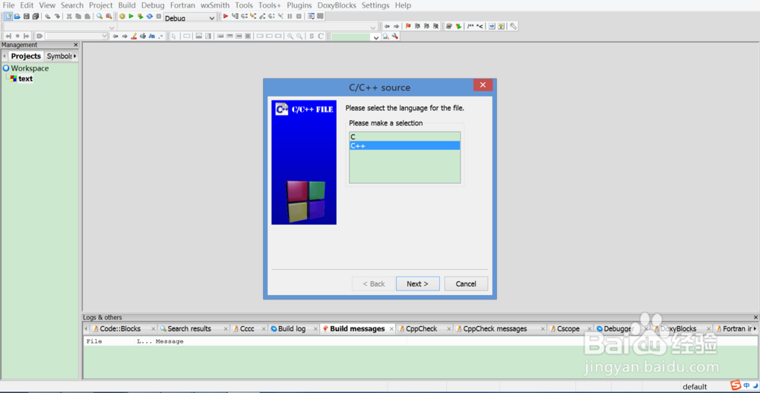
Task: Select the Projects tab in Management
Action: pyautogui.click(x=26, y=56)
